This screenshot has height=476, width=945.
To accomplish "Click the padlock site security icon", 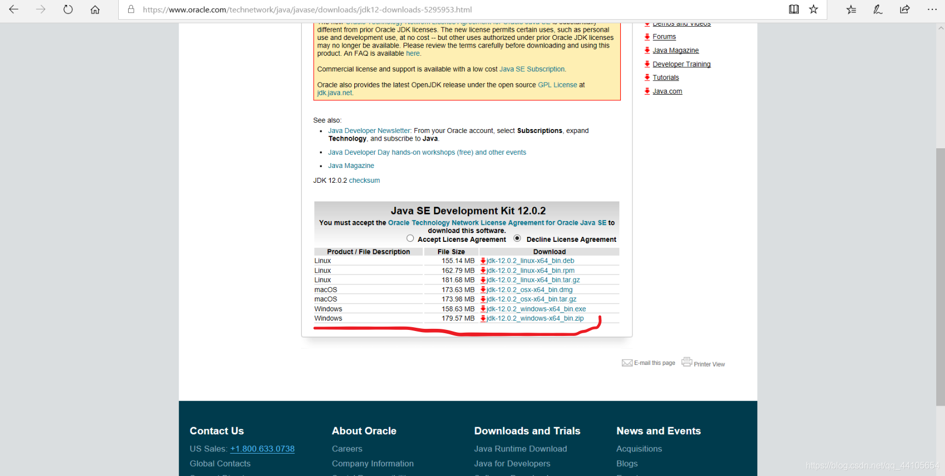I will [x=131, y=9].
